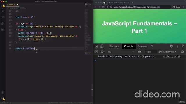
Task: Place cursor on line 175 const age
Action: coord(25,17)
